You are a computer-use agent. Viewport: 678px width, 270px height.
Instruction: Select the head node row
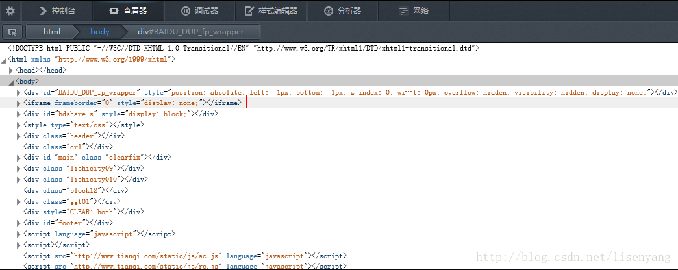[41, 70]
